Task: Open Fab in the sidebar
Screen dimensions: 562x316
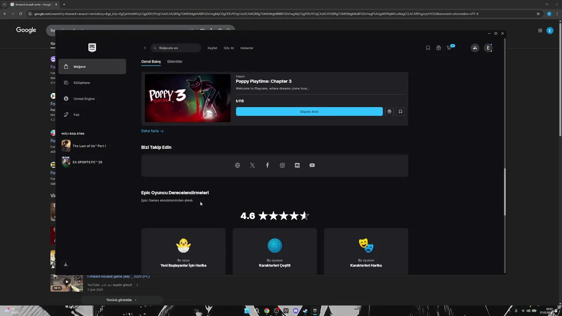Action: [x=92, y=115]
